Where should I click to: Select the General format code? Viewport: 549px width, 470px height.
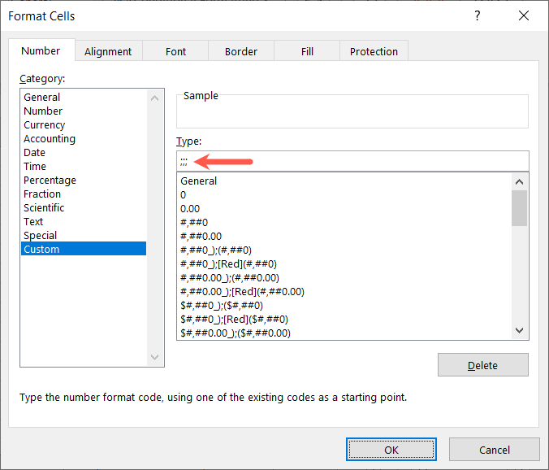click(199, 181)
